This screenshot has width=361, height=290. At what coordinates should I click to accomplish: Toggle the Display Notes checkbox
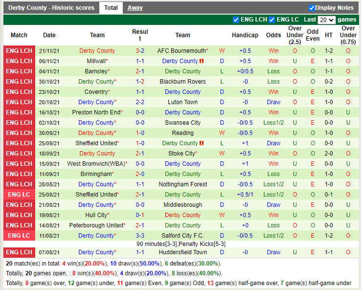[x=312, y=8]
